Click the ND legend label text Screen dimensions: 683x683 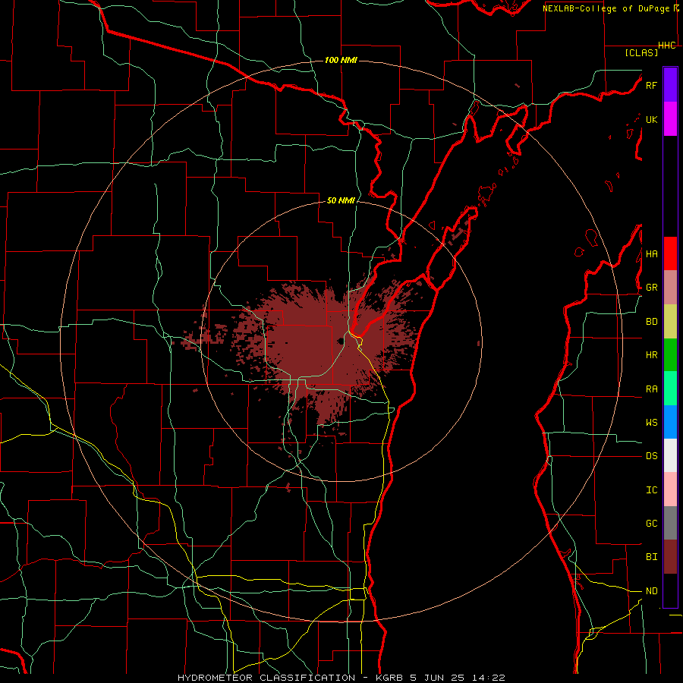[x=651, y=591]
